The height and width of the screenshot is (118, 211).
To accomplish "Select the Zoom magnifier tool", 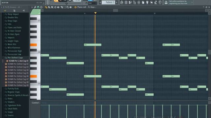I will point(68,7).
